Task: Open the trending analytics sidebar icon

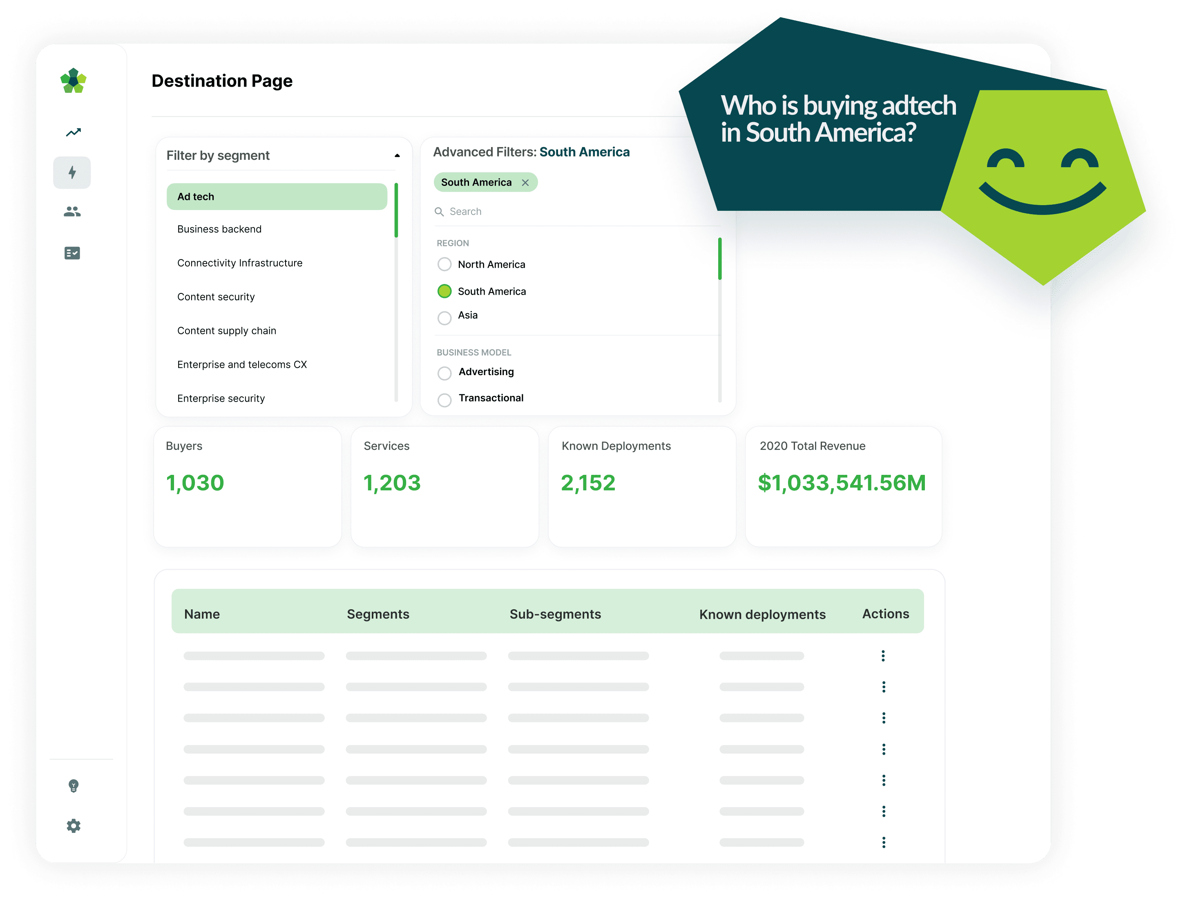Action: [73, 132]
